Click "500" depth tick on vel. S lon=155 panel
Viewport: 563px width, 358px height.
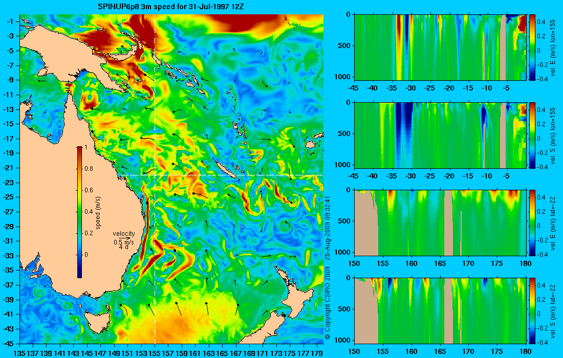coord(344,133)
